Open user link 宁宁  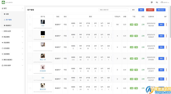pyautogui.click(x=43, y=26)
